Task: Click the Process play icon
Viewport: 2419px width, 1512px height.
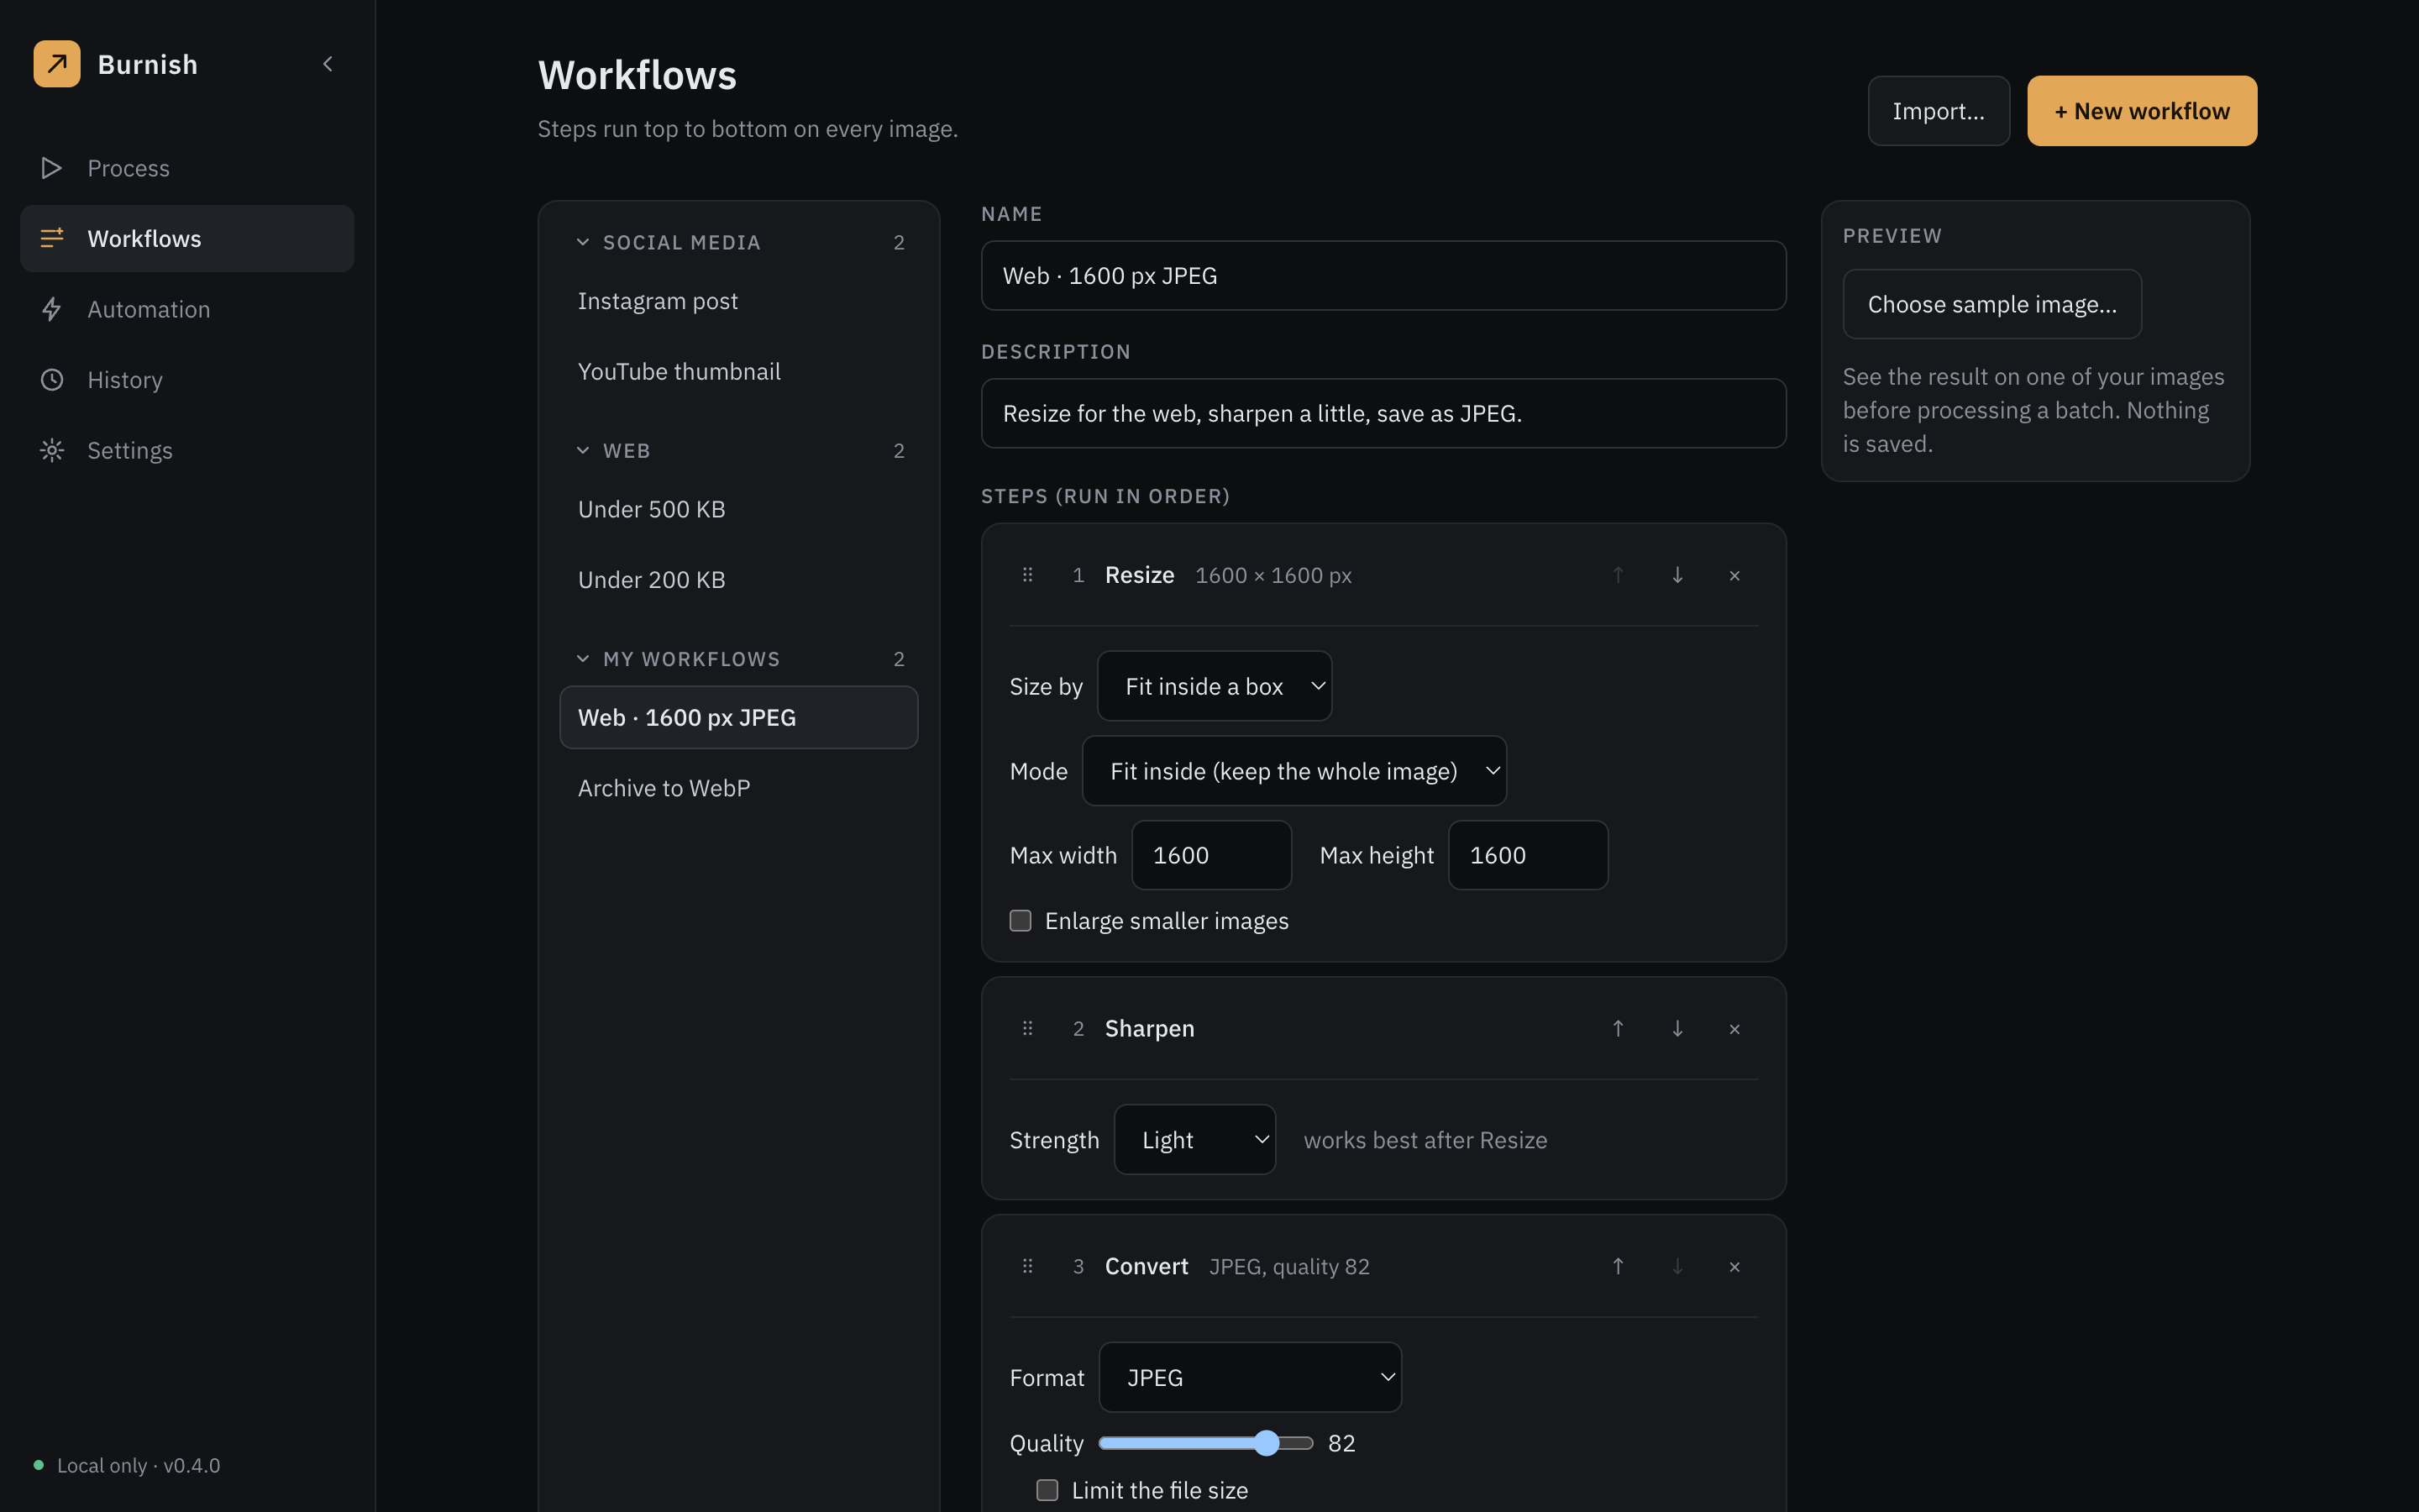Action: [x=51, y=168]
